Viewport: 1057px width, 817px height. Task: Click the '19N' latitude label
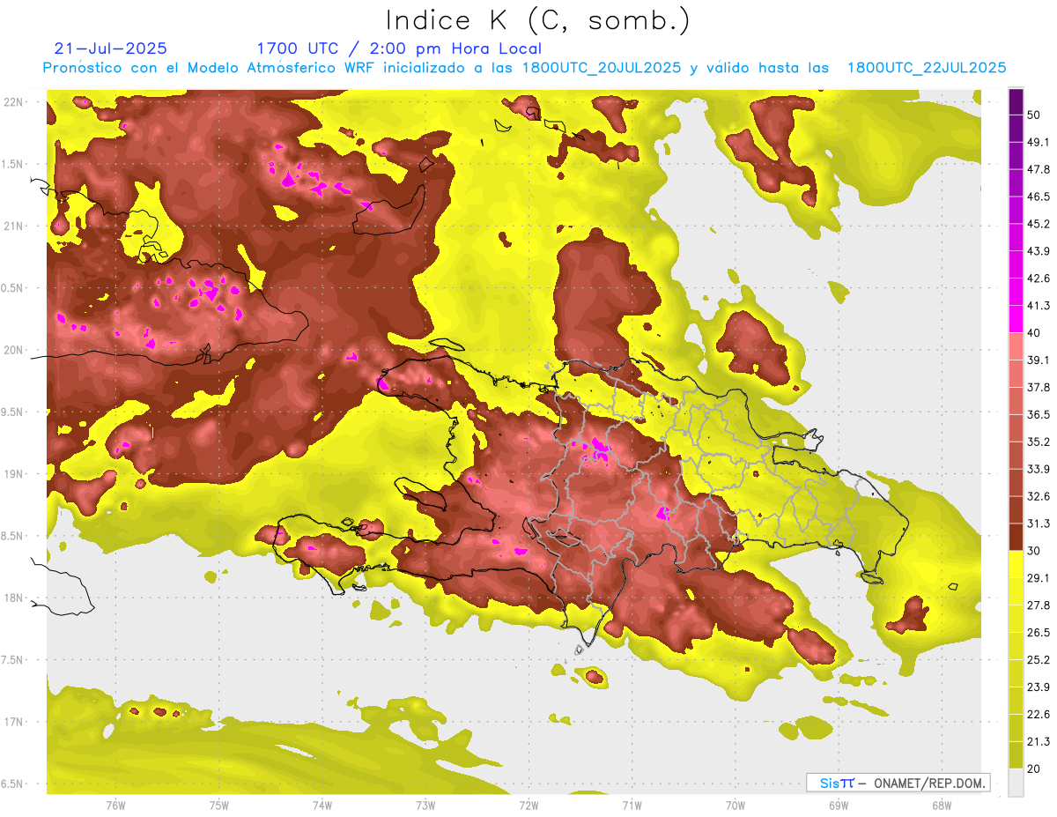(13, 474)
